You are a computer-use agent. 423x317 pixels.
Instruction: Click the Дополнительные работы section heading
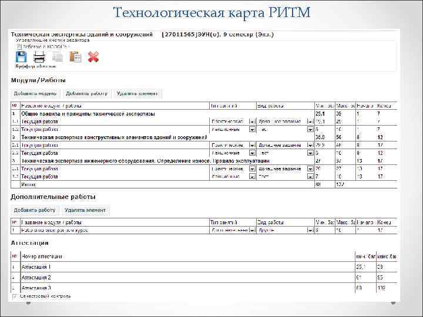pos(53,197)
